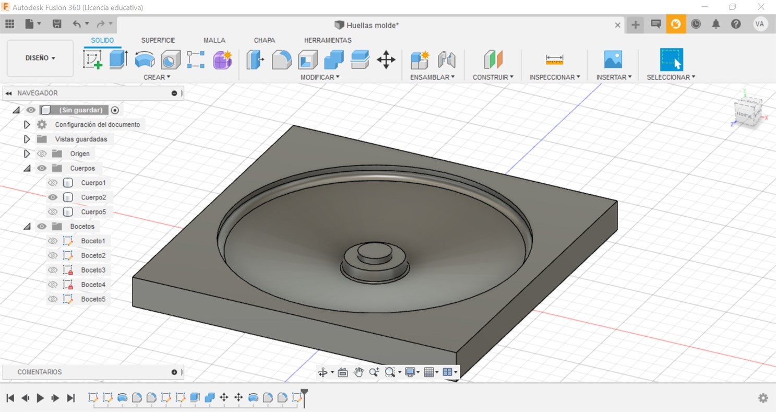
Task: Click the Offset Plane construct icon
Action: coord(493,60)
